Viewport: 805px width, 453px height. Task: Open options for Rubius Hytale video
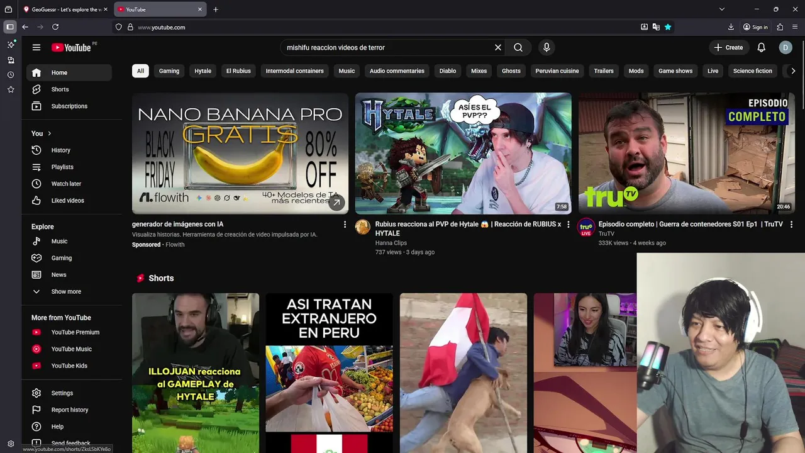pos(569,225)
